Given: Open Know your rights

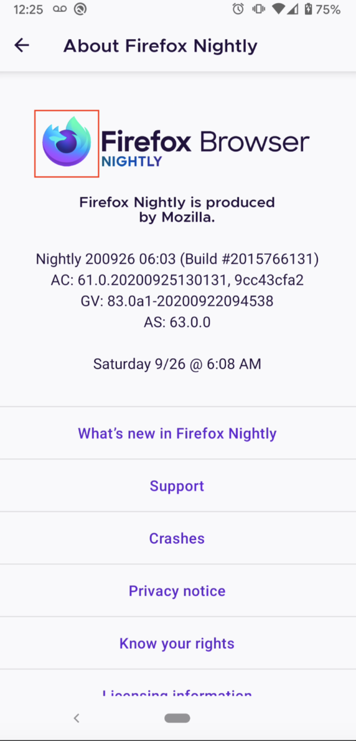Looking at the screenshot, I should [x=177, y=643].
